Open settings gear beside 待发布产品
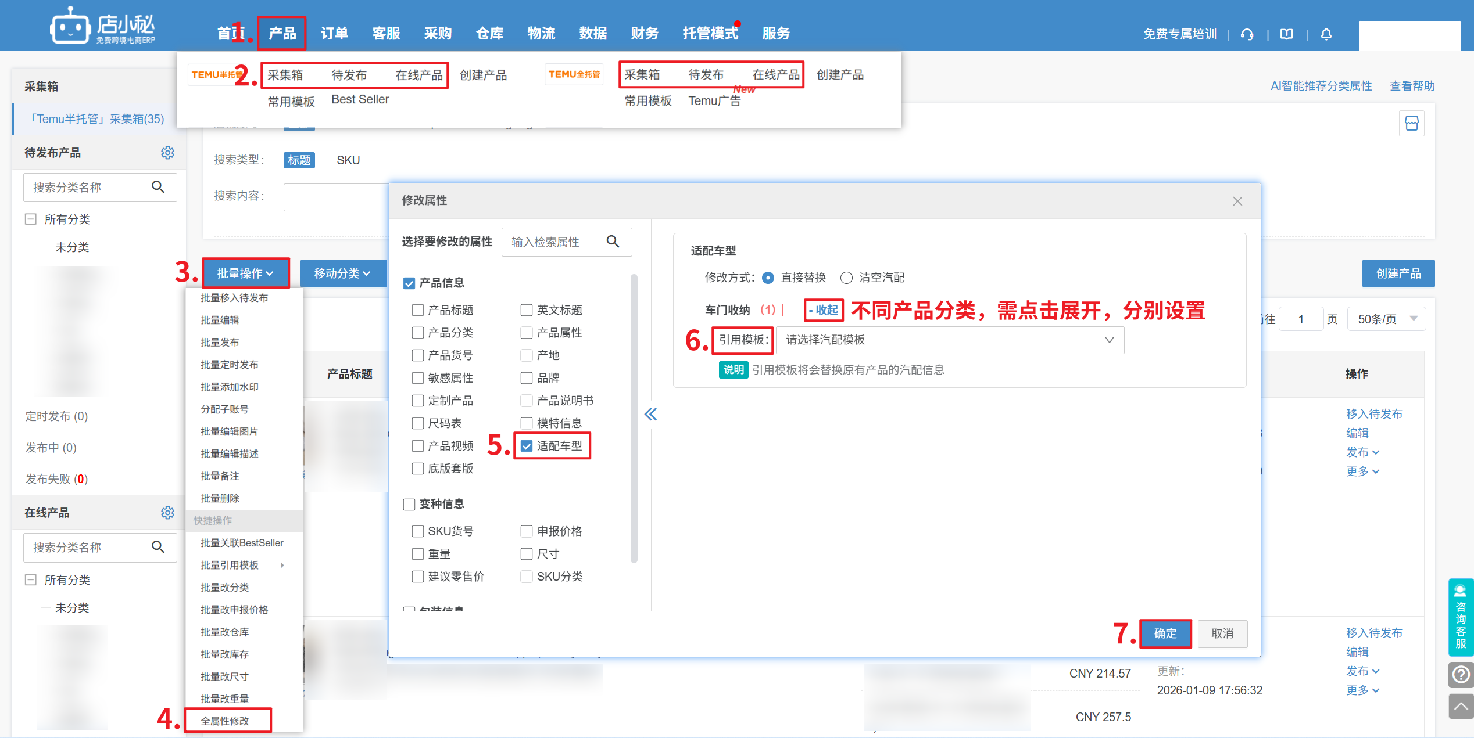 [167, 153]
